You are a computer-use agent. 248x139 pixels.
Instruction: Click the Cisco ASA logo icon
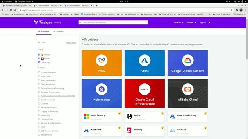(x=172, y=131)
